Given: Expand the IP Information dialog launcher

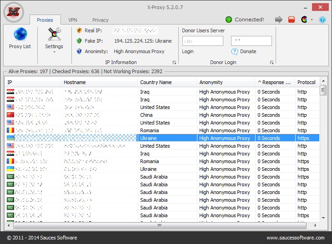Looking at the screenshot, I should pos(174,62).
